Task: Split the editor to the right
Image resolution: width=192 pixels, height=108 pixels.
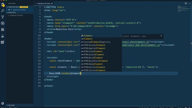Action: (x=186, y=3)
